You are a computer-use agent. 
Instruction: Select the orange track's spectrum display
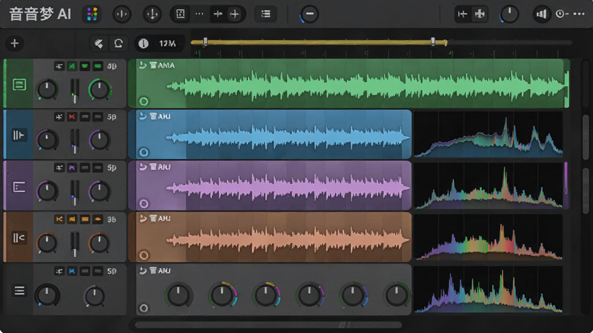pyautogui.click(x=488, y=238)
